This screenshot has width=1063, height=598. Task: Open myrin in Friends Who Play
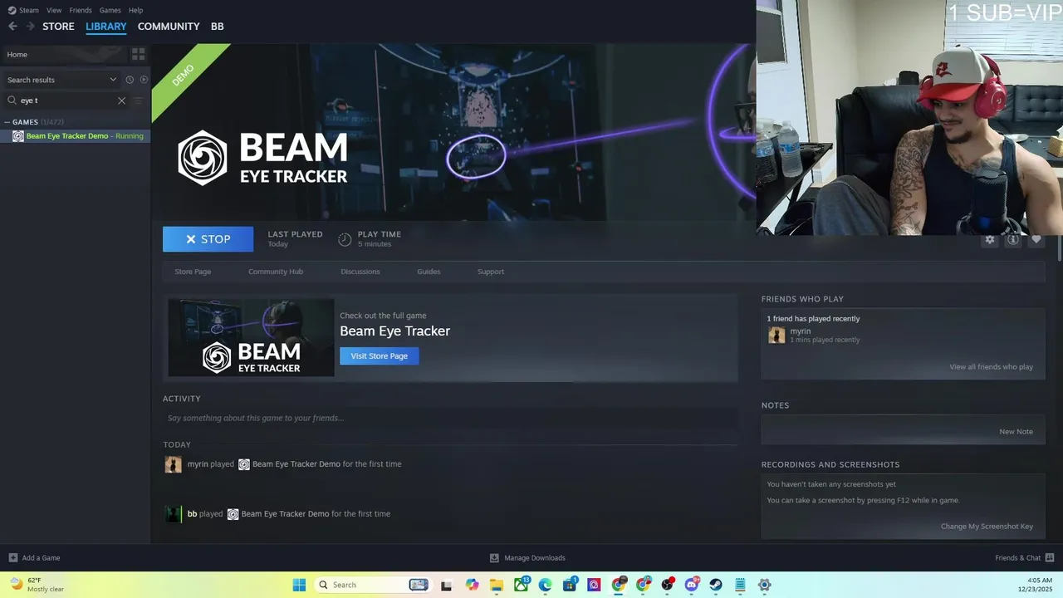point(801,331)
